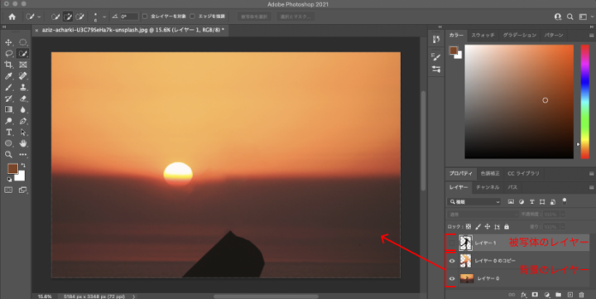Enable the エッジを強調 checkbox

(x=192, y=17)
